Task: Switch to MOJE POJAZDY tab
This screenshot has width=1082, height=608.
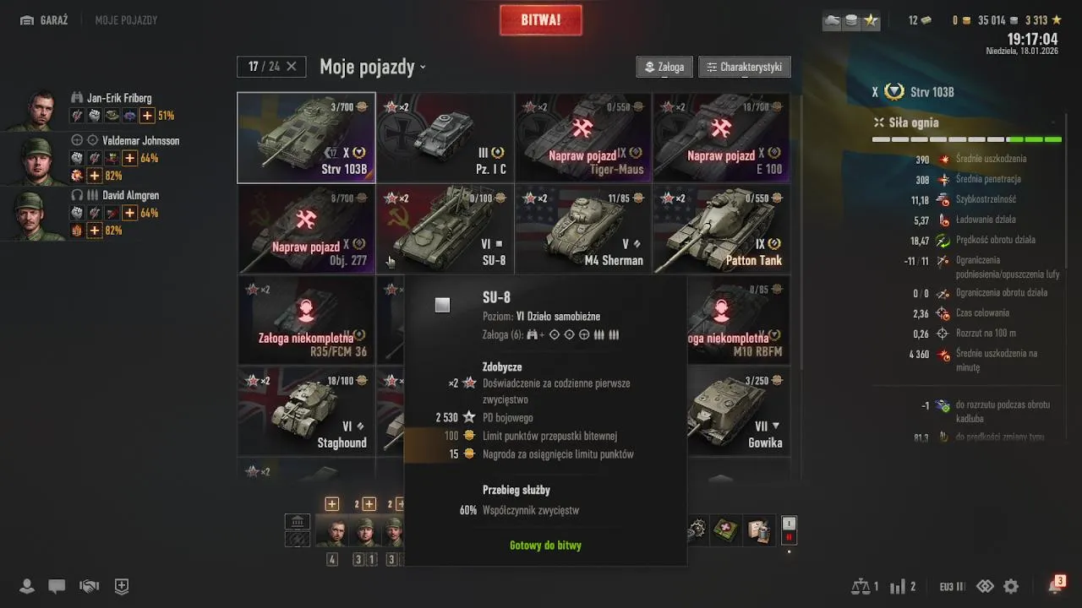Action: [126, 20]
